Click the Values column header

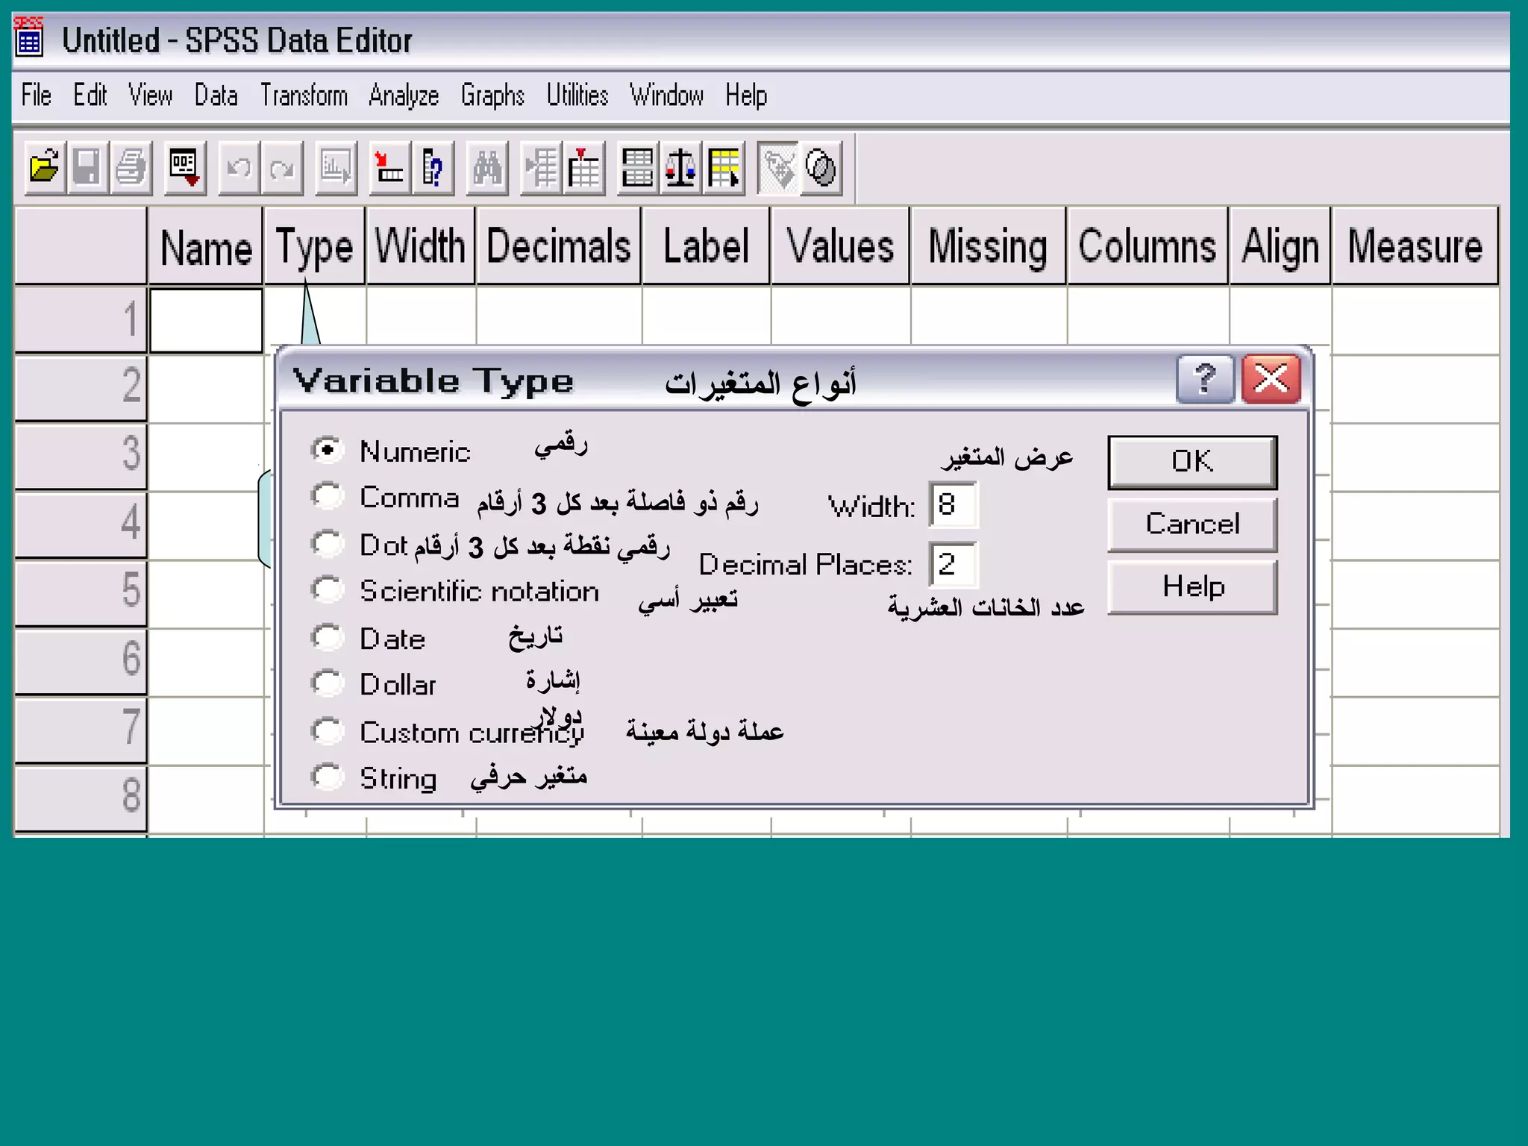point(840,246)
